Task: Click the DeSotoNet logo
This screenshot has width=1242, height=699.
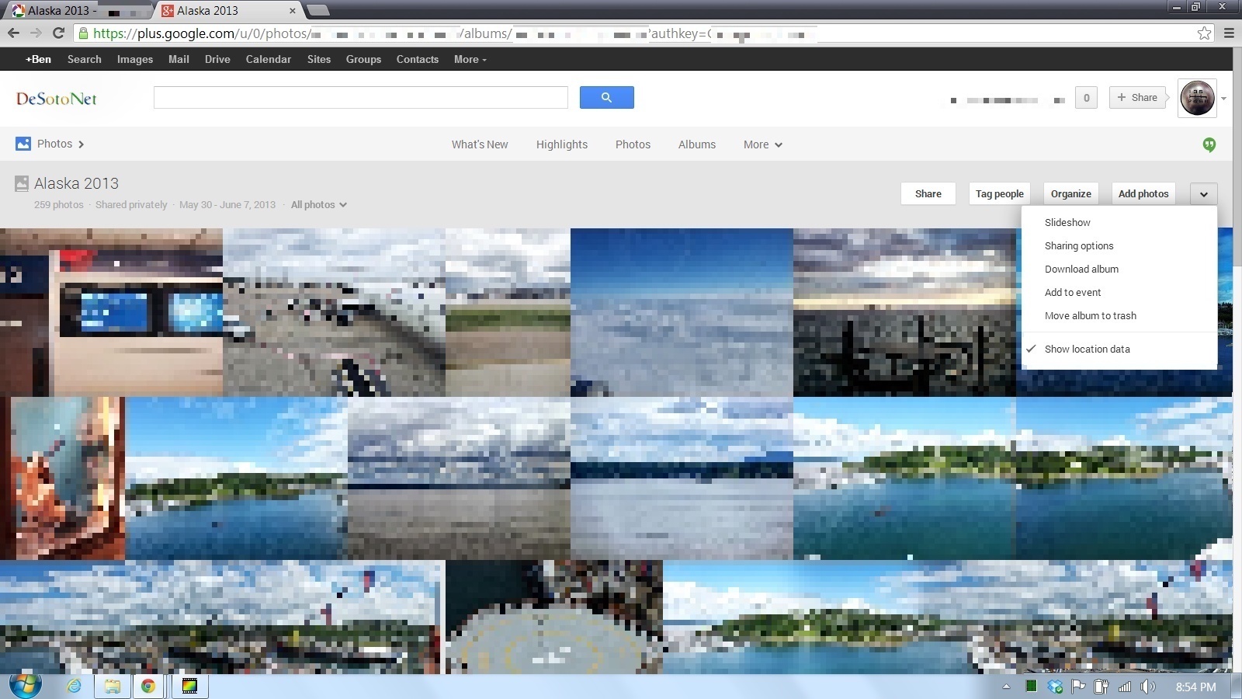Action: click(x=57, y=99)
